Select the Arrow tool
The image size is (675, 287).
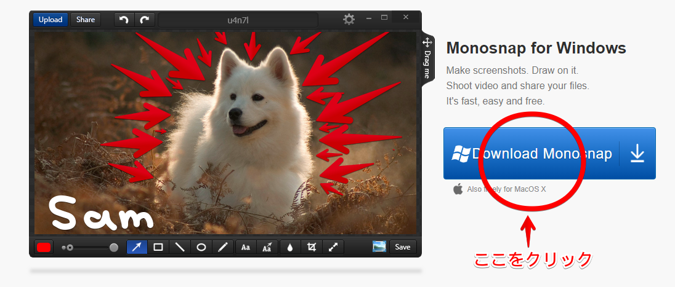(137, 248)
